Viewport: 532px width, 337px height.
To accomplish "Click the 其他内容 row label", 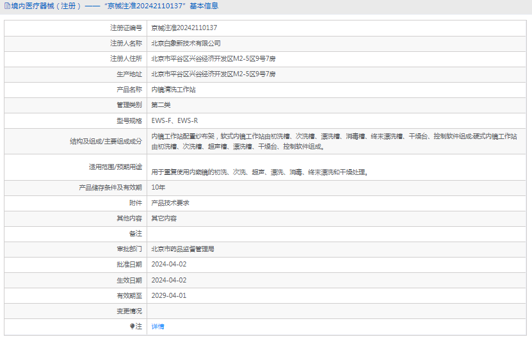I will tap(129, 218).
